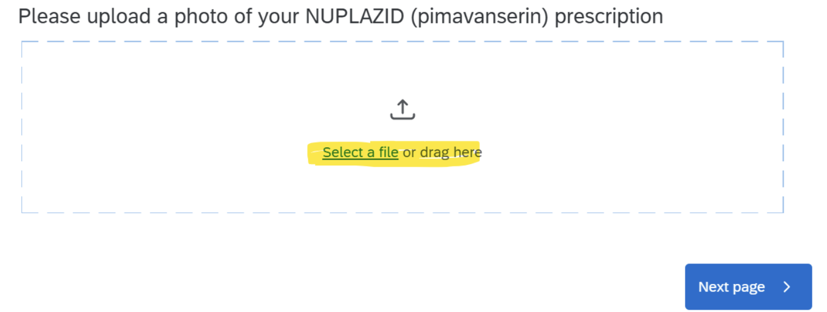Choose the upload icon above 'Select a file'

tap(402, 109)
